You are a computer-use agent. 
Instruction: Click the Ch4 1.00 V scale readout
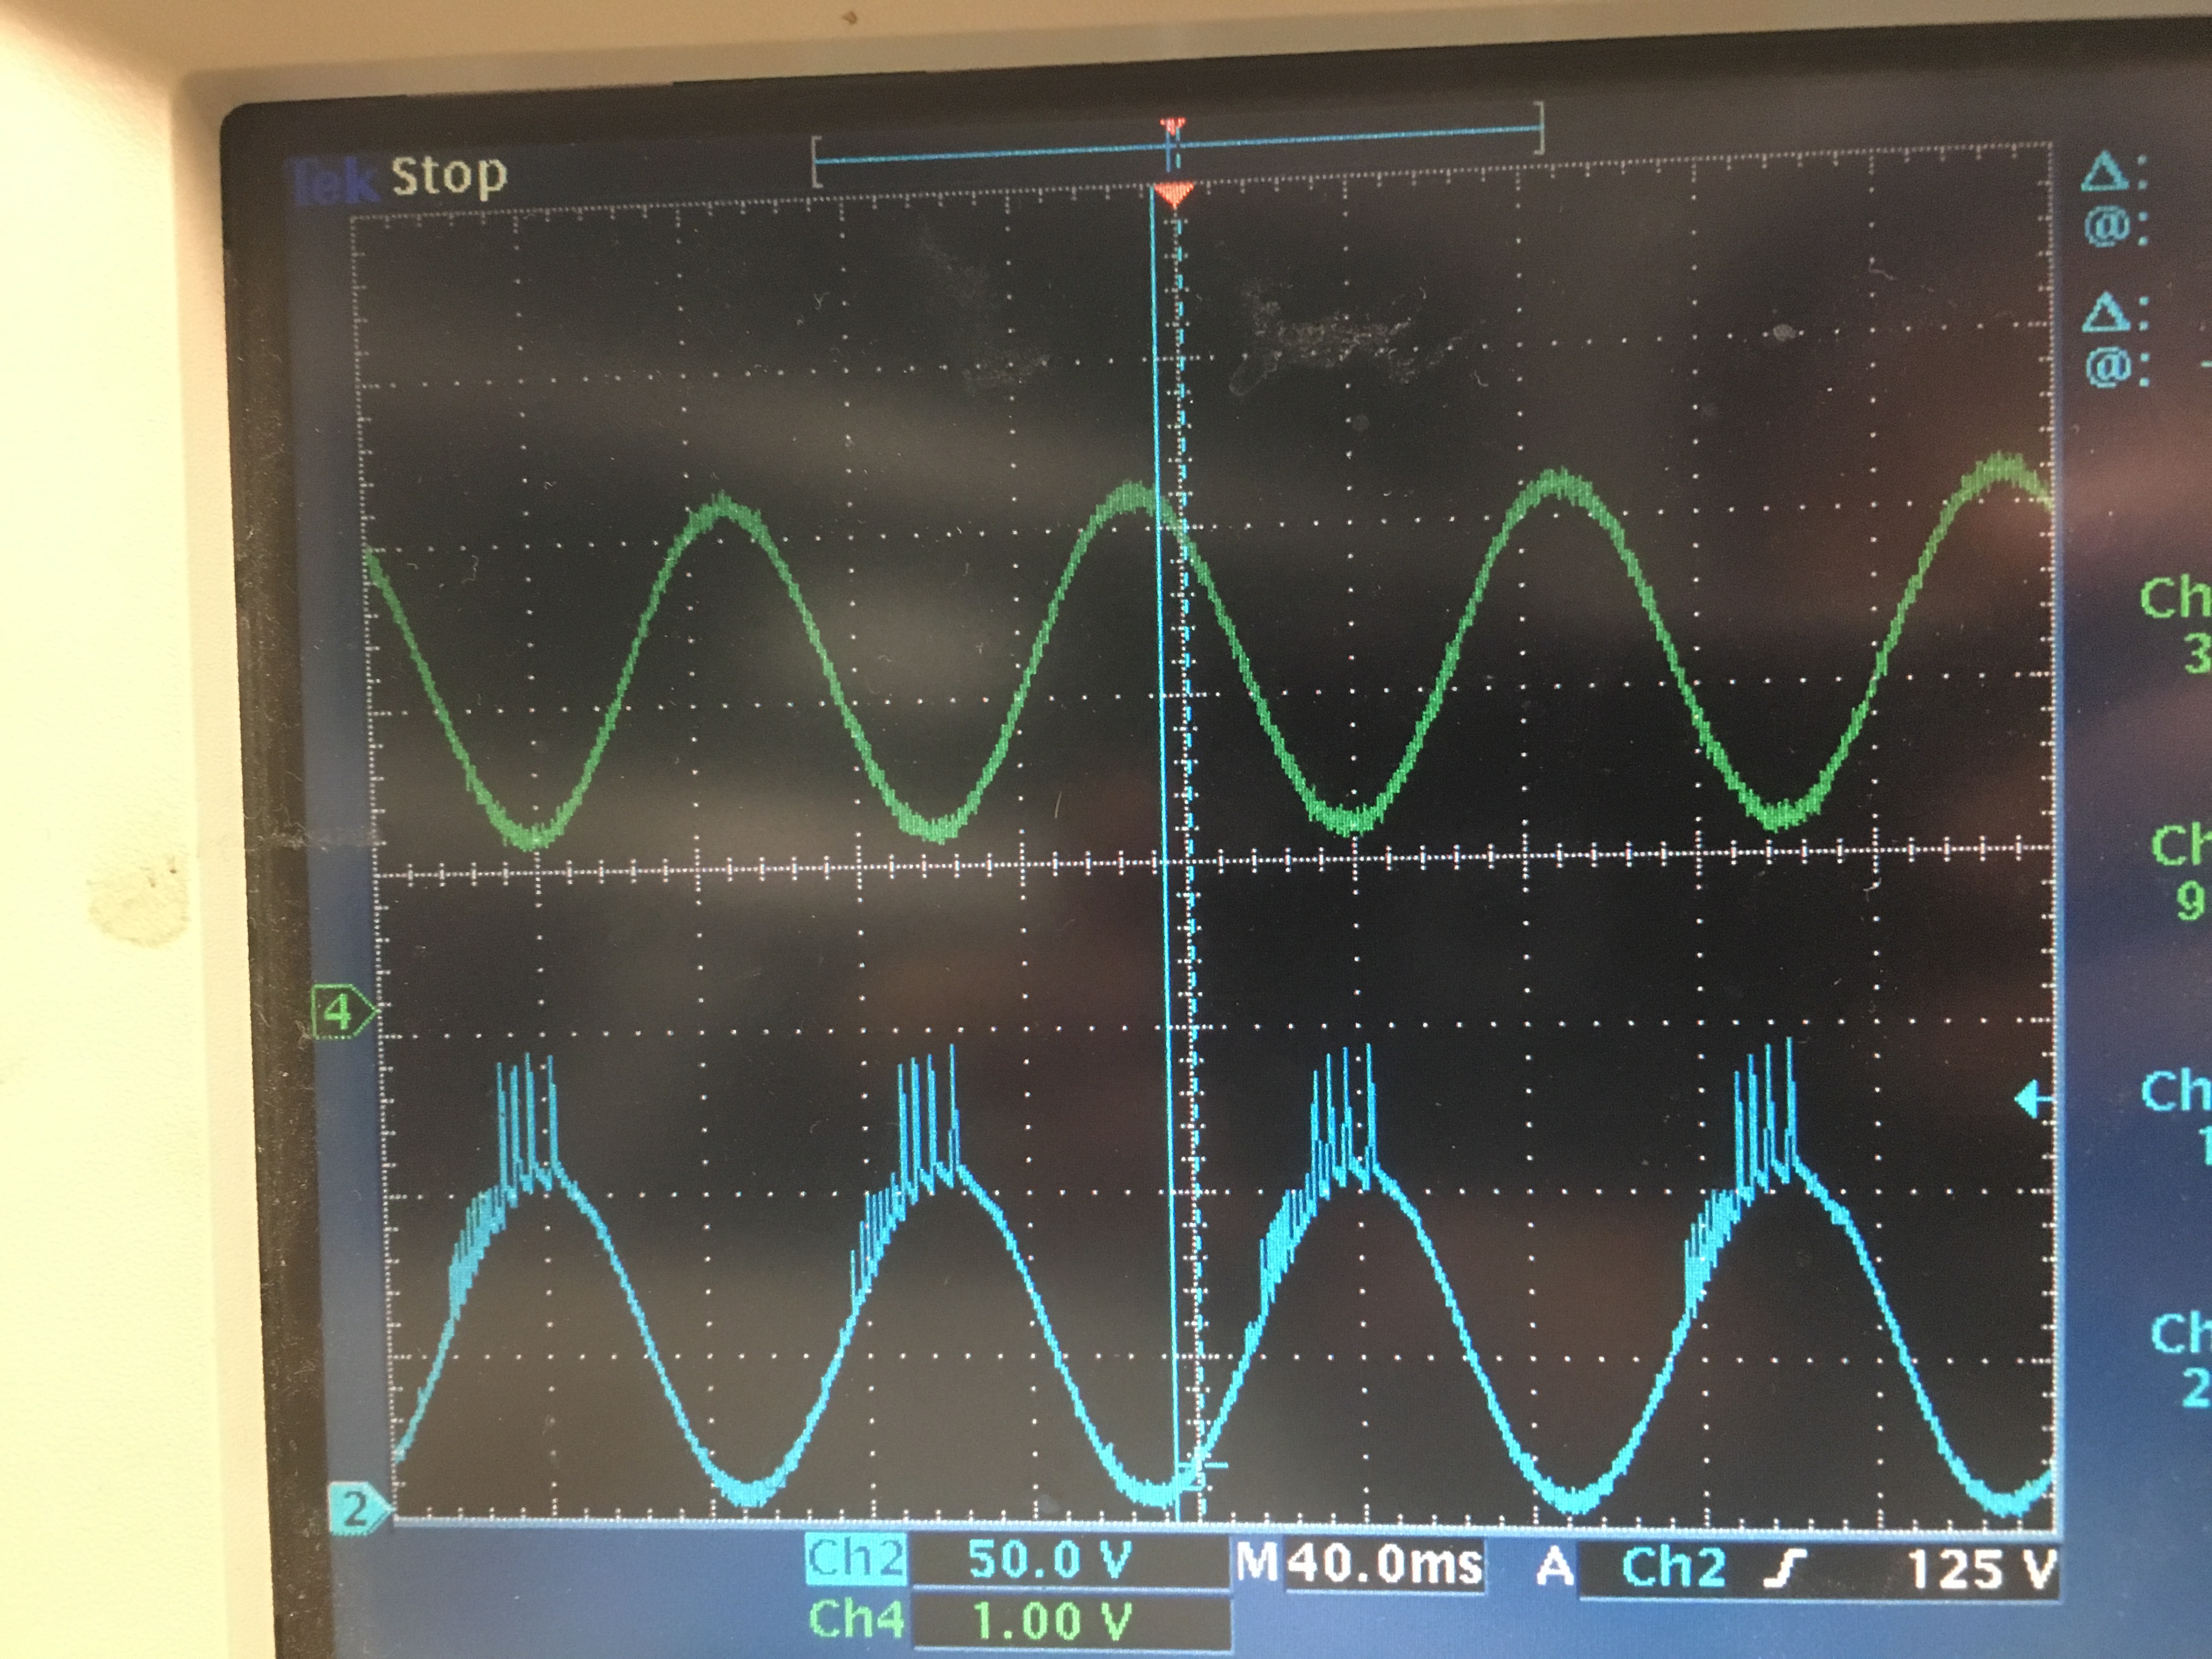click(1055, 1621)
